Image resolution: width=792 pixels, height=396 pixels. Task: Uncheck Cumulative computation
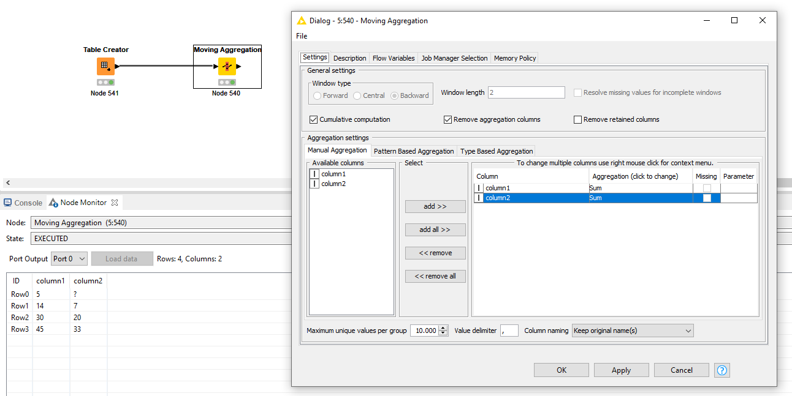point(313,119)
